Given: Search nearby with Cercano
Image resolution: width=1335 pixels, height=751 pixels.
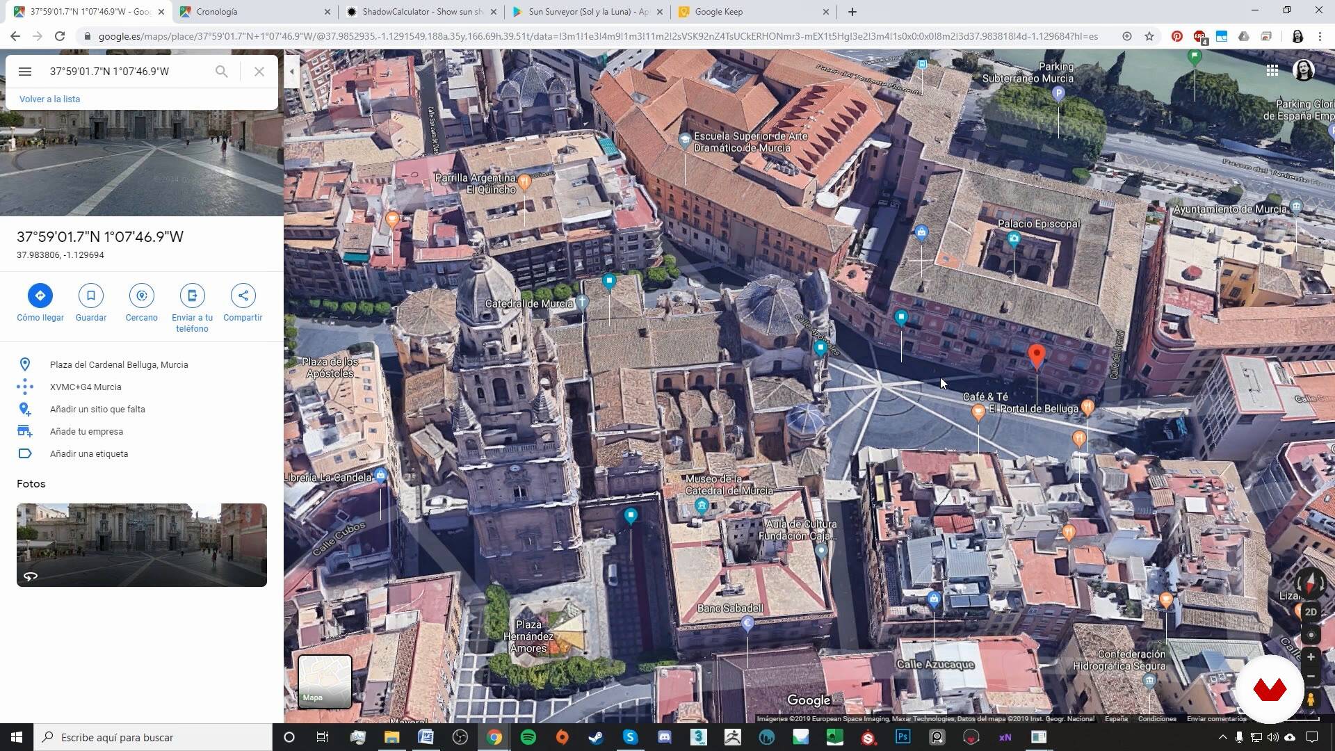Looking at the screenshot, I should pos(142,303).
